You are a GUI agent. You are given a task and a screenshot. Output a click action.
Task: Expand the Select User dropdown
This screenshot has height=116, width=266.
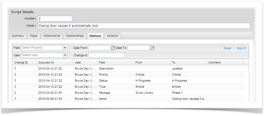tap(65, 55)
